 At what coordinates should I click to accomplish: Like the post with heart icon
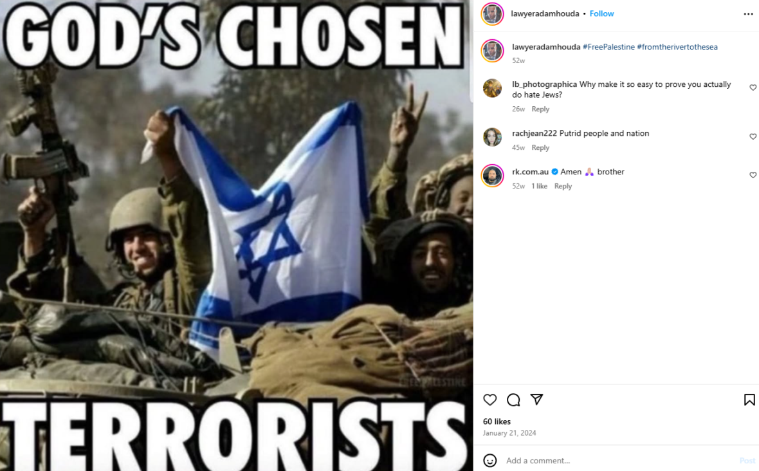point(490,400)
